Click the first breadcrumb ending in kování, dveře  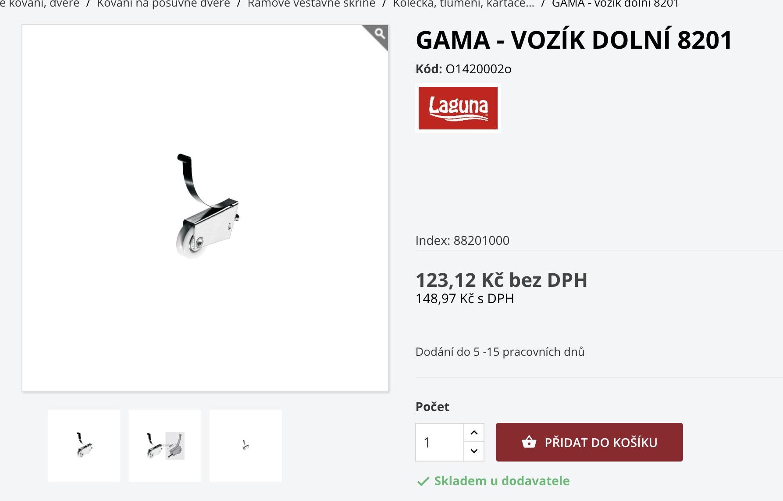pyautogui.click(x=39, y=4)
